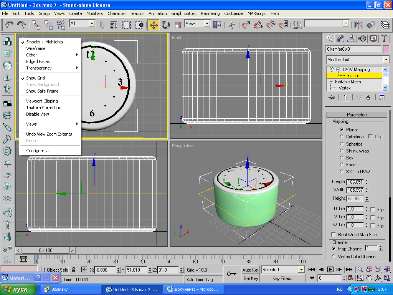Image resolution: width=393 pixels, height=295 pixels.
Task: Expand the Transparency submenu arrow
Action: 77,68
